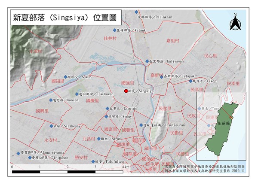The width and height of the screenshot is (258, 182).
Task: Click the Cikep blue diamond marker
Action: click(x=194, y=80)
